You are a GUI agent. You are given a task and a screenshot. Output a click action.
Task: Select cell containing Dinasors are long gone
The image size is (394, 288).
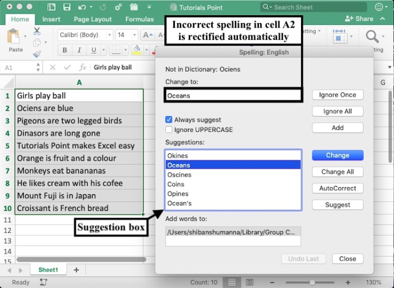click(x=79, y=133)
